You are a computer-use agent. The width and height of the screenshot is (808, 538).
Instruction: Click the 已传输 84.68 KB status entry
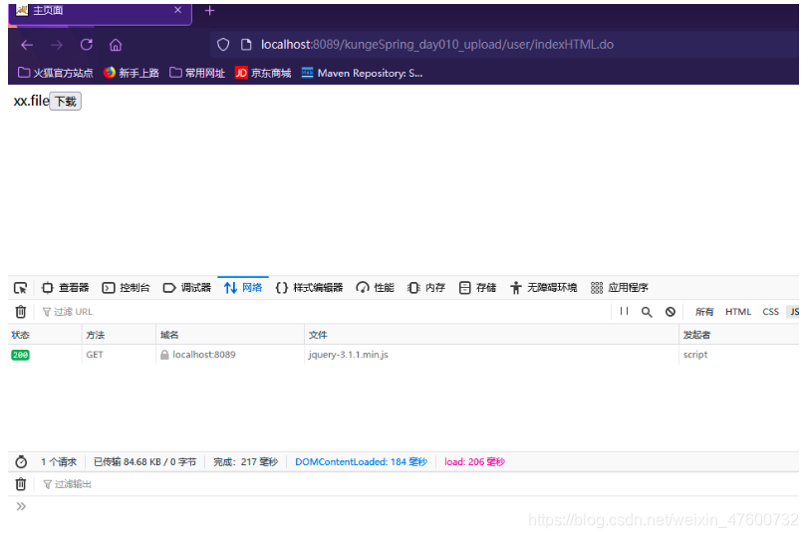click(144, 461)
